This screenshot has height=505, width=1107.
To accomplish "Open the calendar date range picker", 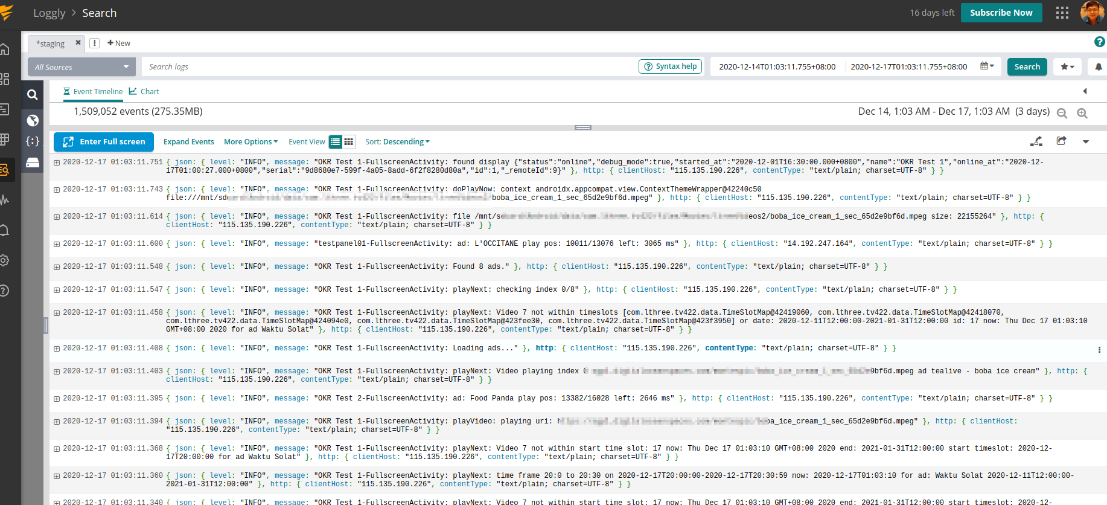I will [x=987, y=66].
